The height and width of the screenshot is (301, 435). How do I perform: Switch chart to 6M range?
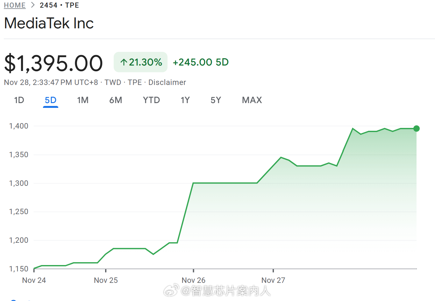tap(116, 100)
